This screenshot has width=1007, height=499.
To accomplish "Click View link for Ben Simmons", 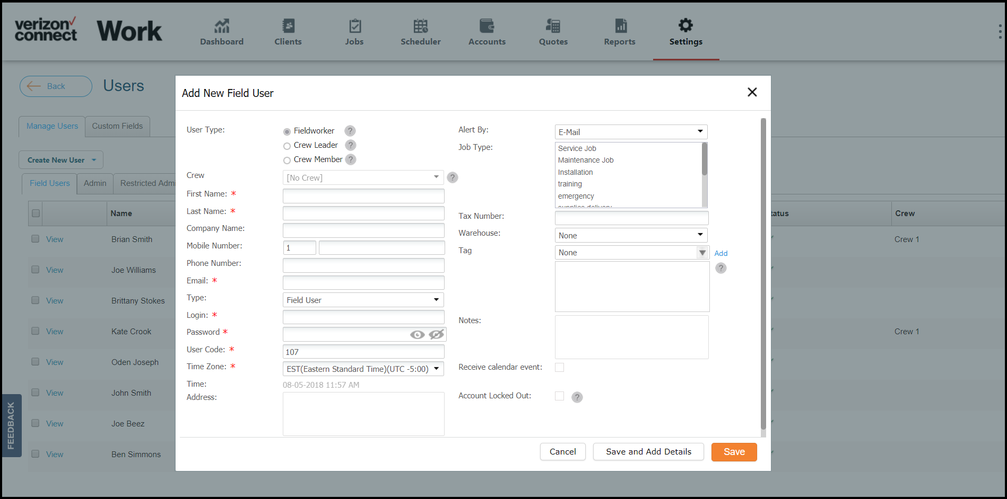I will (55, 455).
